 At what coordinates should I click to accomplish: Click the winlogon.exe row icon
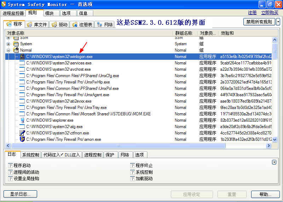(x=22, y=57)
